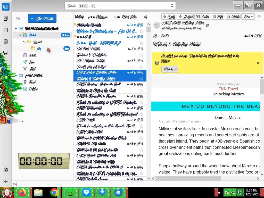Open the Drafts folder

coord(43,55)
